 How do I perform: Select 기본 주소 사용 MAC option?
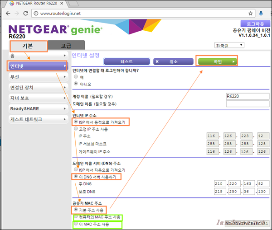click(x=76, y=209)
